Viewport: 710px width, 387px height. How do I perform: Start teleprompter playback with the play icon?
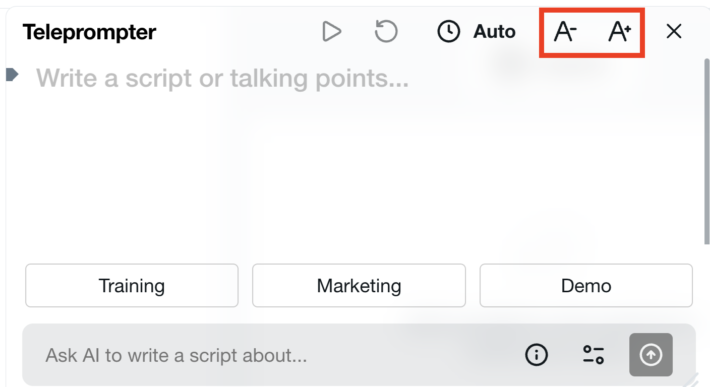pyautogui.click(x=332, y=32)
